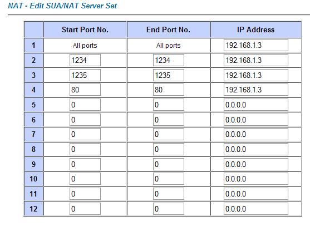Edit the row 2 IP Address field
Image resolution: width=310 pixels, height=226 pixels.
coord(256,60)
